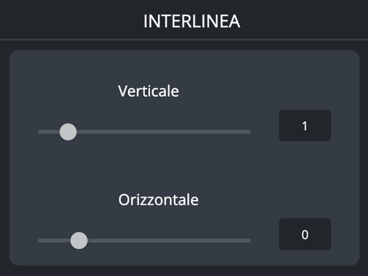Screen dimensions: 368x276
Task: Set Orizzontale slider to its maximum end
Action: click(x=249, y=240)
